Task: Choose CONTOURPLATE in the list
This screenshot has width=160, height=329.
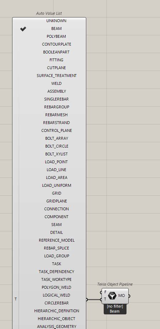Action: click(x=56, y=44)
